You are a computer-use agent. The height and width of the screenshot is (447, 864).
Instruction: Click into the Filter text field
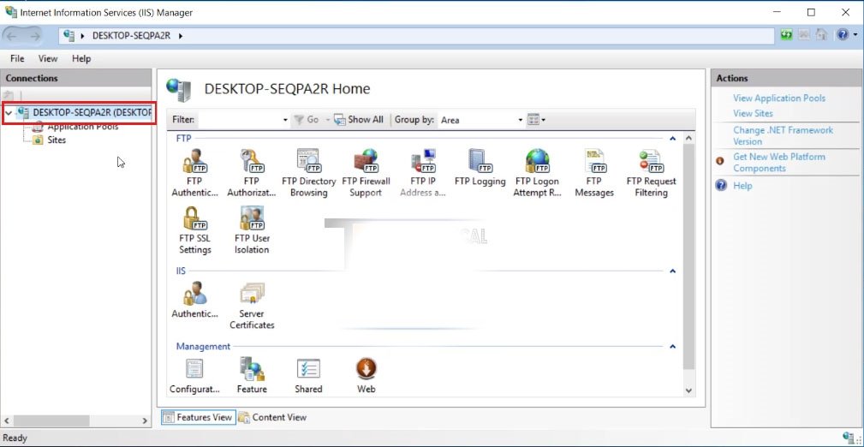pyautogui.click(x=239, y=120)
